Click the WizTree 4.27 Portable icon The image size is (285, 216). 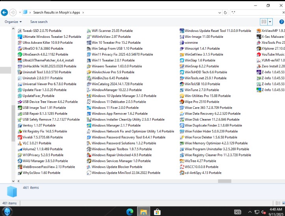point(182,161)
